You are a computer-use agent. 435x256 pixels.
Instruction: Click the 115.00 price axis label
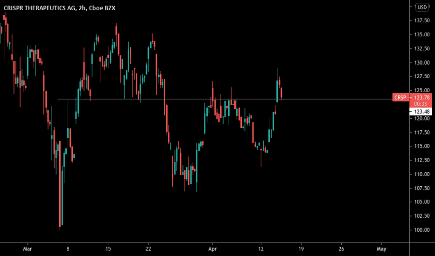pos(421,146)
